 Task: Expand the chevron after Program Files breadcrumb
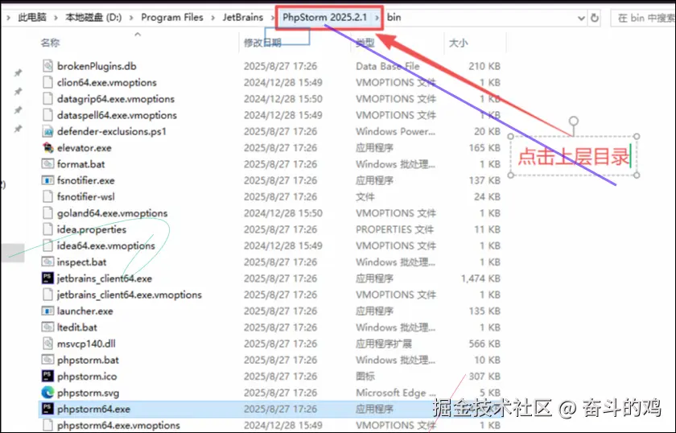click(x=213, y=18)
